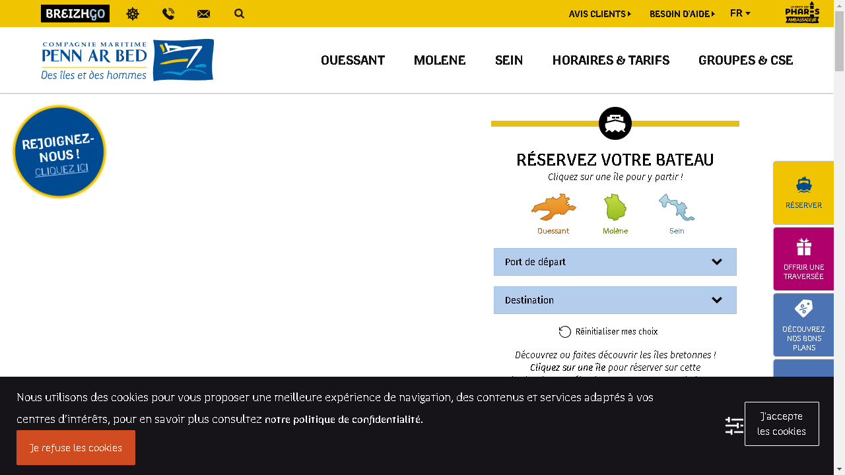
Task: Open the Phares Ambassadeur logo
Action: [x=802, y=13]
